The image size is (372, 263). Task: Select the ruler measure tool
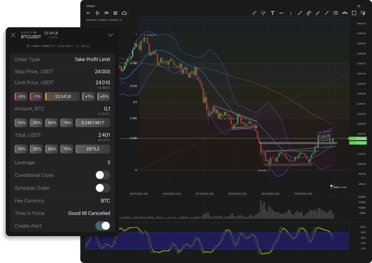(254, 13)
